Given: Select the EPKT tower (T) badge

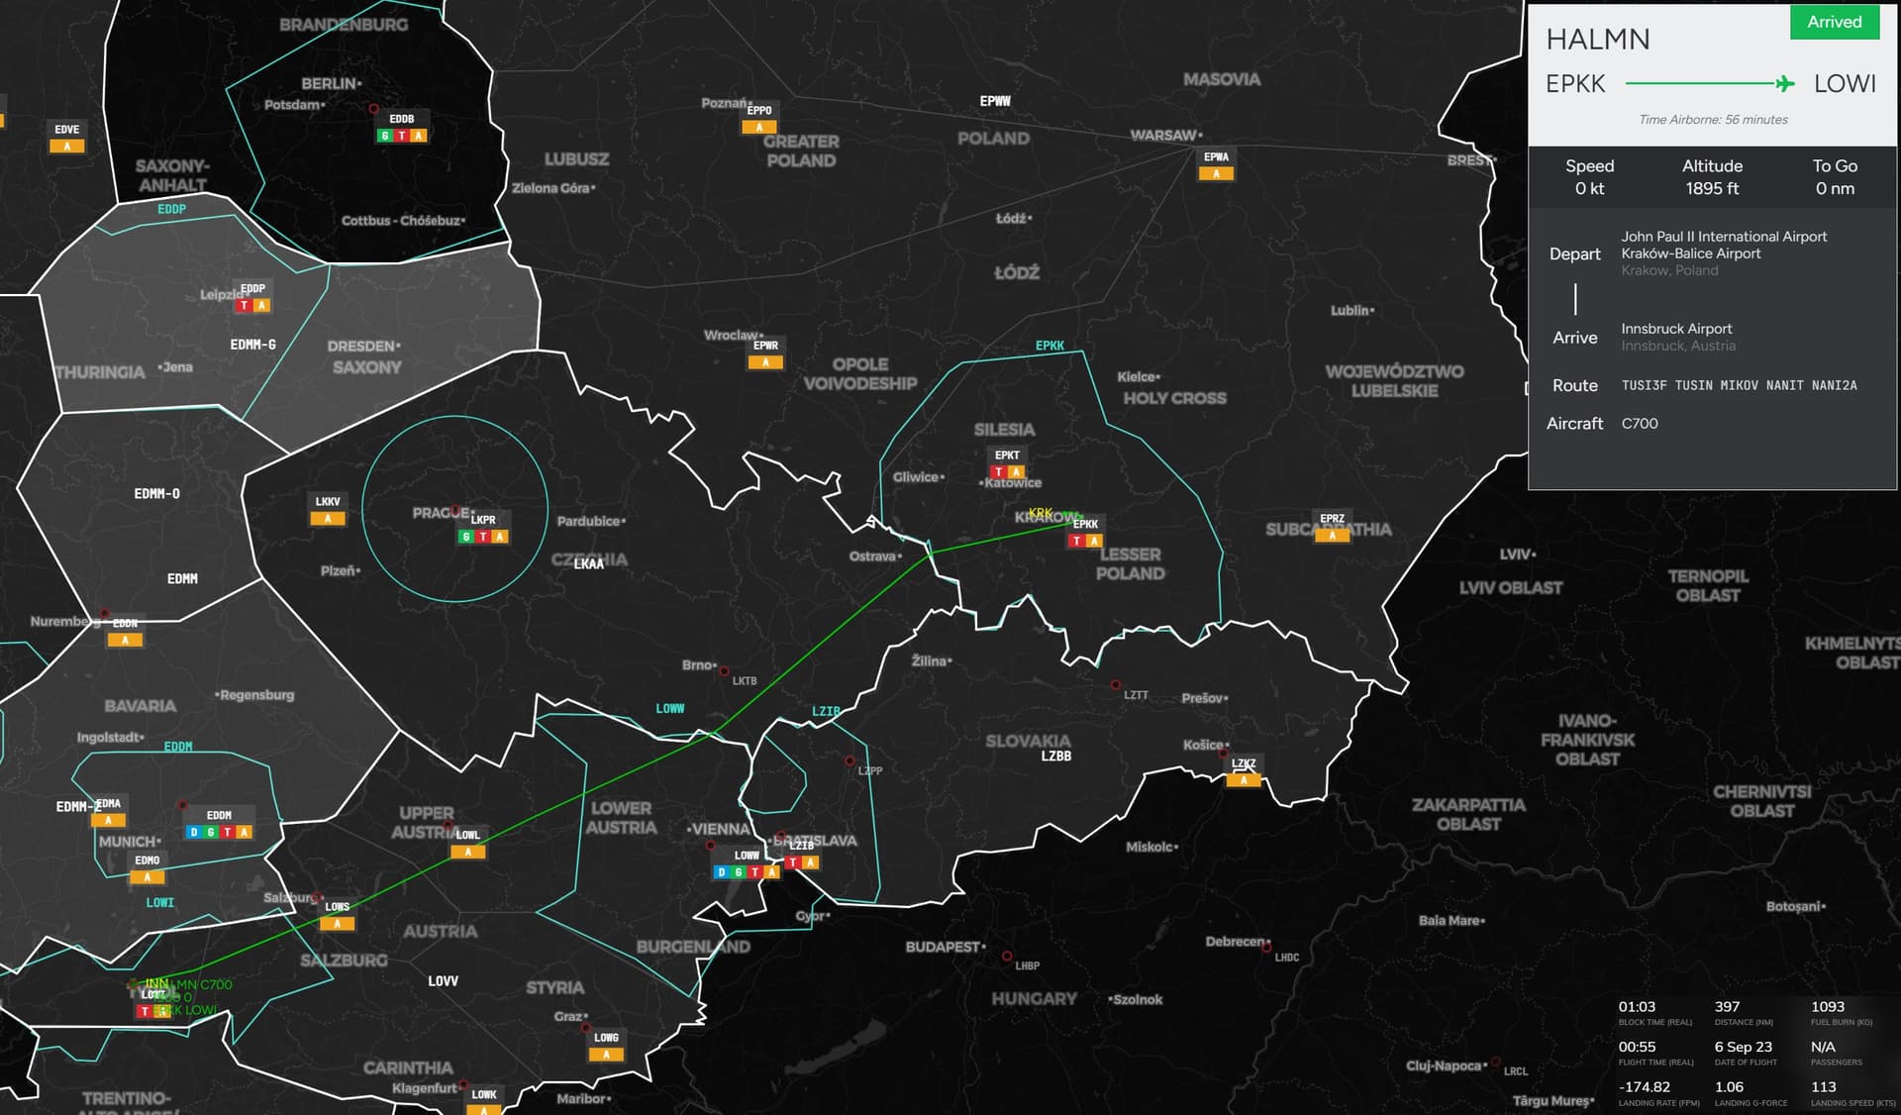Looking at the screenshot, I should point(999,472).
